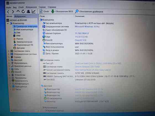The height and width of the screenshot is (116, 155).
Task: Select DMI tree item
Action: (x=17, y=33)
